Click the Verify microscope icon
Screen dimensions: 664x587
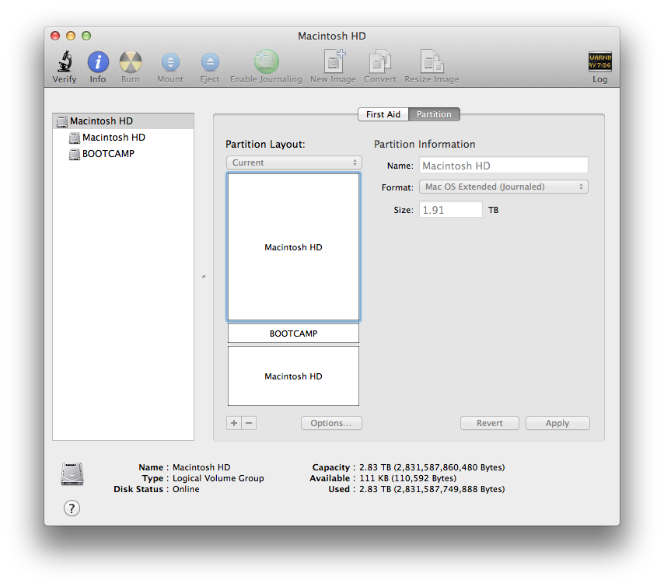pos(65,61)
